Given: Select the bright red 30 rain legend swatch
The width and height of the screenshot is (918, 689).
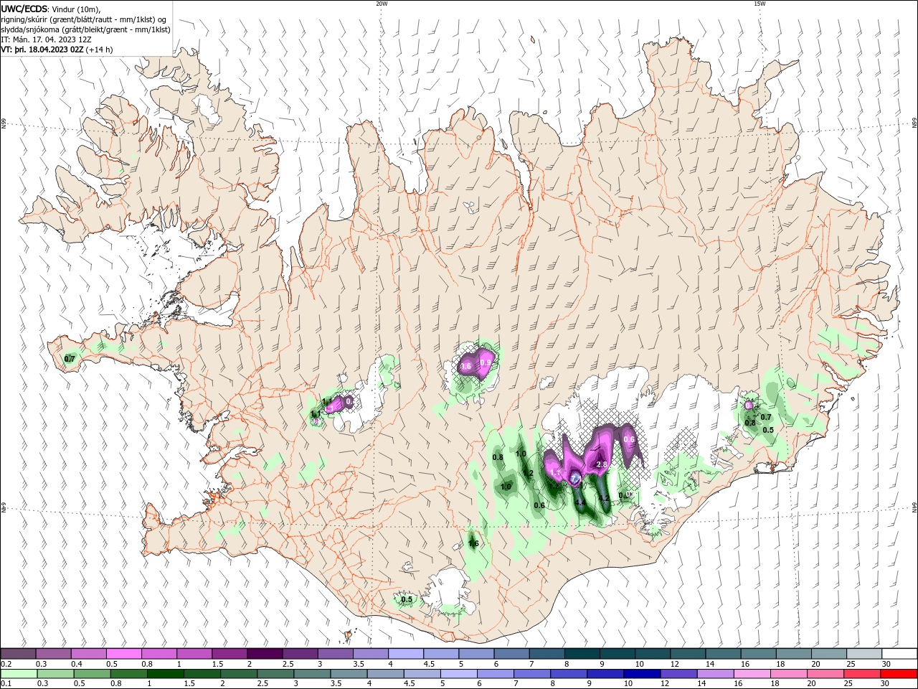Looking at the screenshot, I should click(x=899, y=674).
